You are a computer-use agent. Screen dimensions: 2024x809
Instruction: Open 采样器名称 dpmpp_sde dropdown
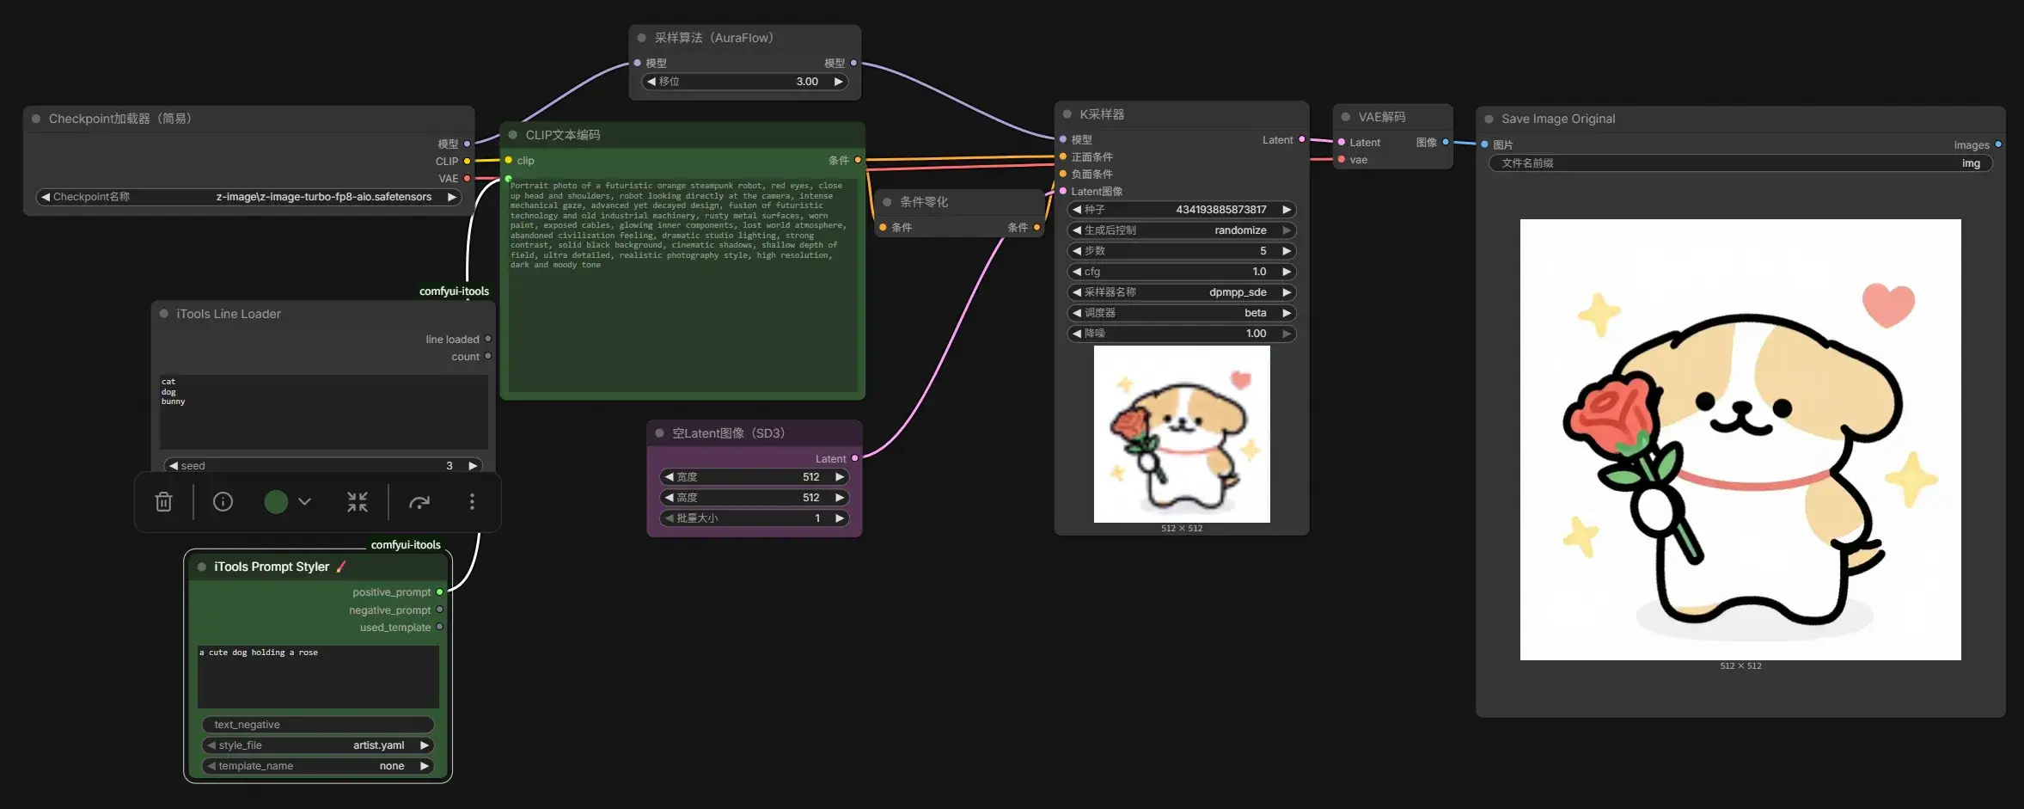click(x=1182, y=292)
